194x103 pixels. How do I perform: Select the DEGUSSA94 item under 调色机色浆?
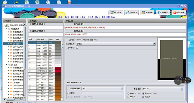18,47
